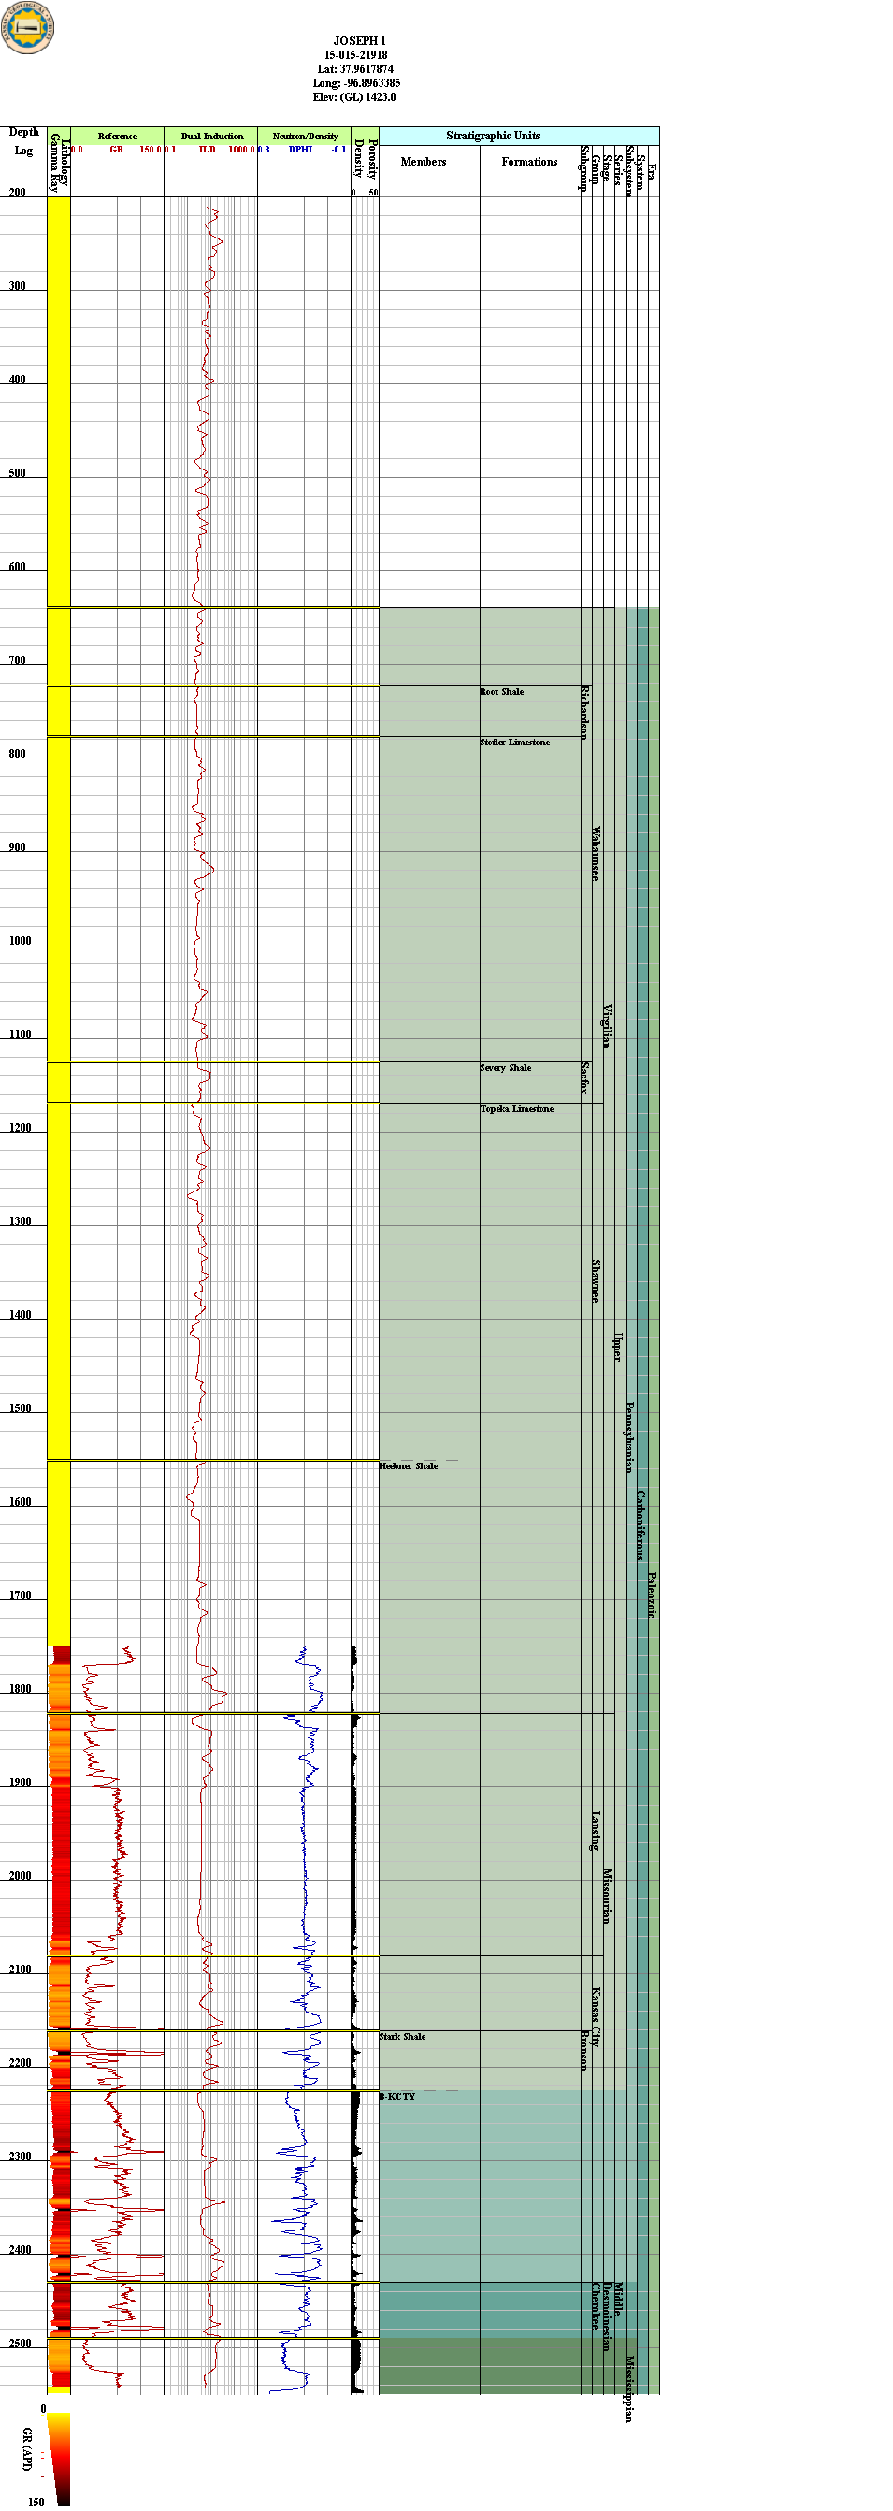
Task: Click the 2500 depth marker
Action: [x=21, y=2344]
